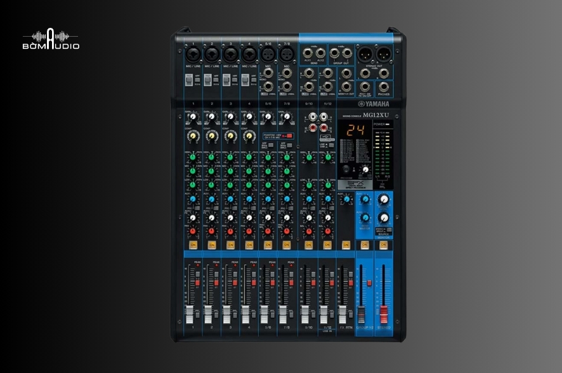Click the channel 1 fader cap
Screen dimensions: 562x373
(190, 315)
